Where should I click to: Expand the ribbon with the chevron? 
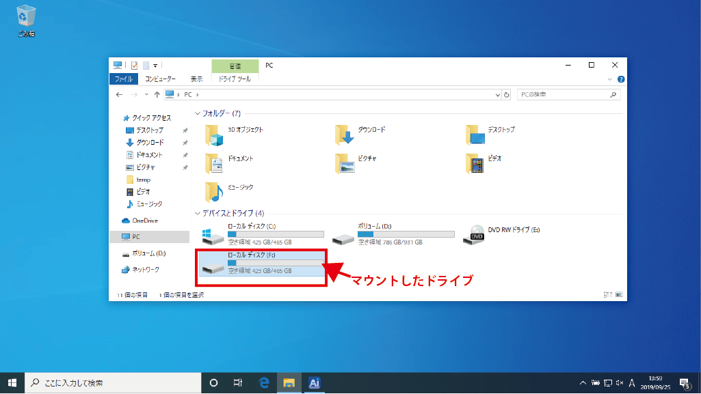[611, 79]
